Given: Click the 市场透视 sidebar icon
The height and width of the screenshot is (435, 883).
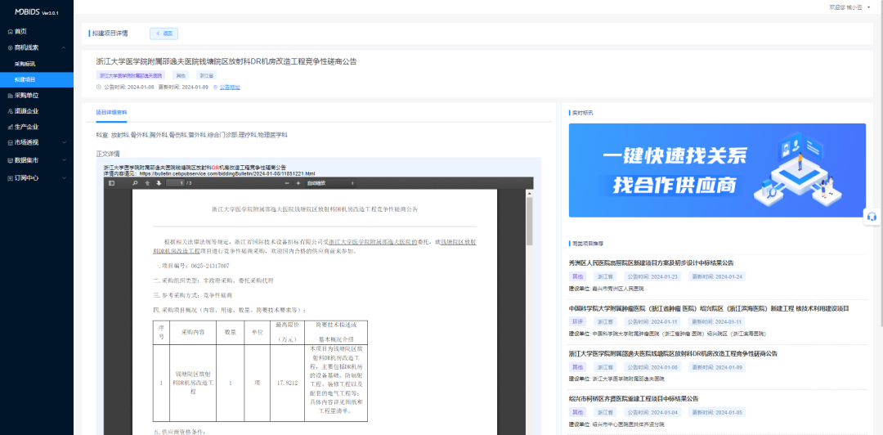Looking at the screenshot, I should click(10, 142).
